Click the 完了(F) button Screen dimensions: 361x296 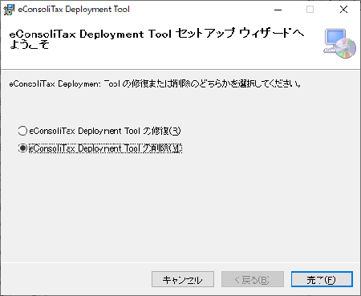pos(322,279)
